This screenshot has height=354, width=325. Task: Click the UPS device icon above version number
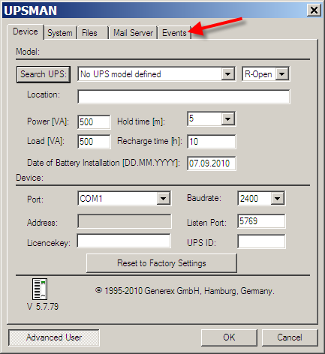(x=40, y=289)
